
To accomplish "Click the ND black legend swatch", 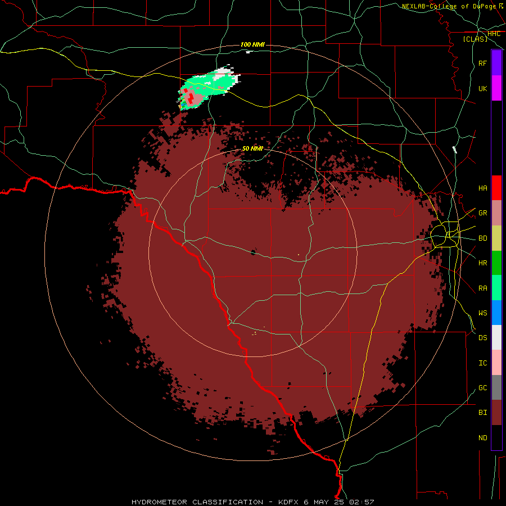I will pos(496,437).
